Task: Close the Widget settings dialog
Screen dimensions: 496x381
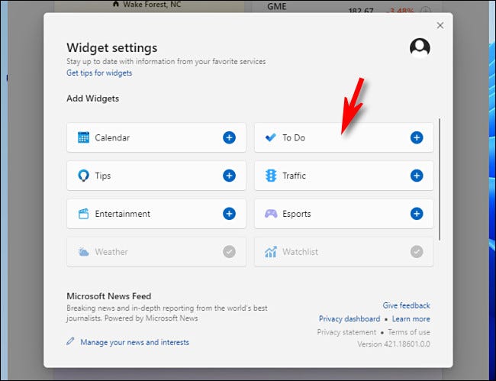Action: [x=440, y=26]
